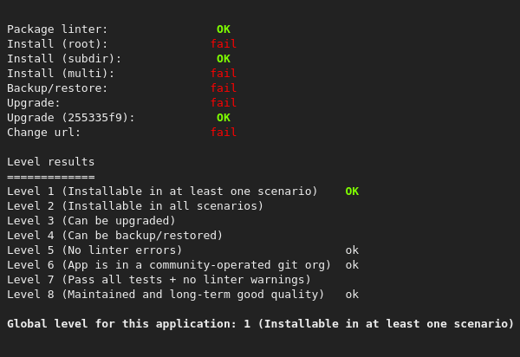Click the green OK beside Level 1
This screenshot has width=520, height=357.
pyautogui.click(x=352, y=191)
